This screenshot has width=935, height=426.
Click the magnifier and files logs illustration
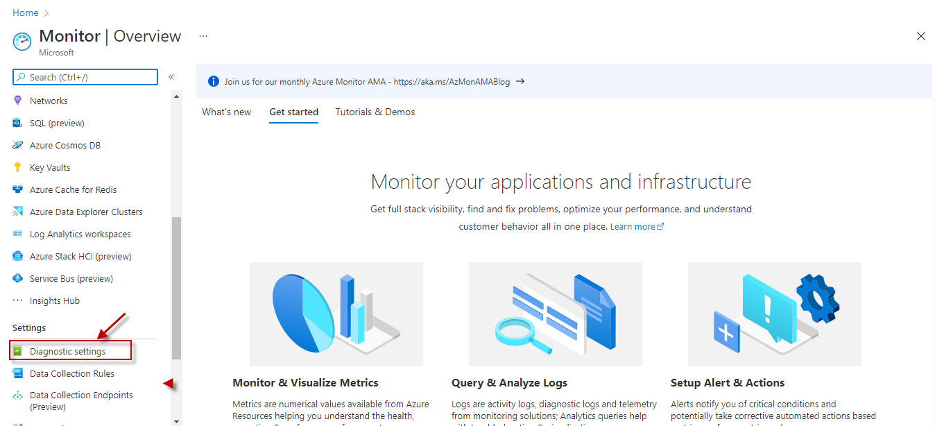556,314
